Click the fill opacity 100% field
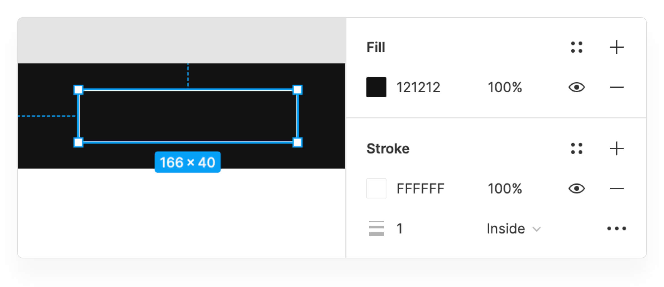Screen dimensions: 664x287 pos(505,87)
